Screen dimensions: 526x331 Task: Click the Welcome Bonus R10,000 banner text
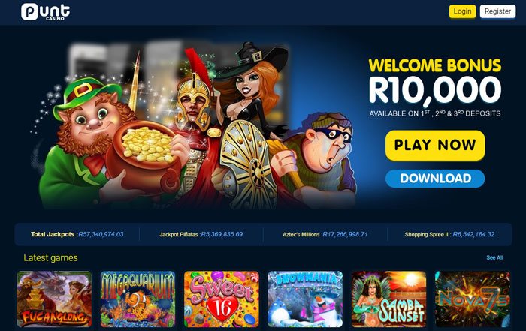tap(435, 81)
